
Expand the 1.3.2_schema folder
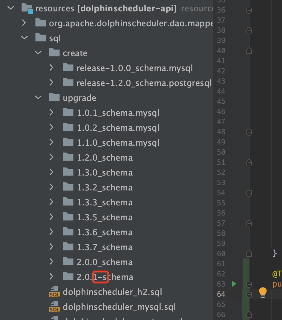(51, 187)
